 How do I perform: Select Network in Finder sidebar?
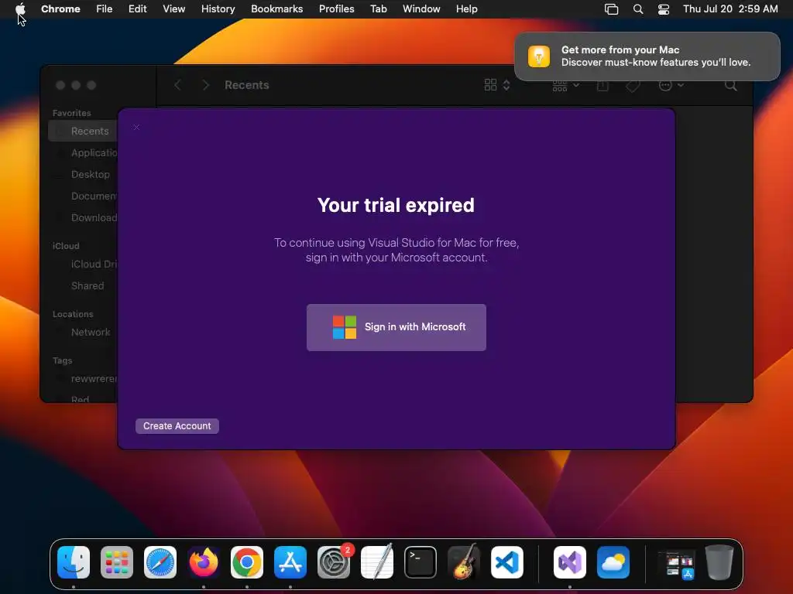click(x=84, y=333)
